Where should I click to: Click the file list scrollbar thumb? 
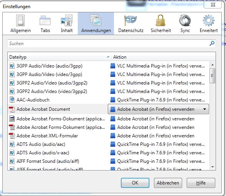coord(212,76)
